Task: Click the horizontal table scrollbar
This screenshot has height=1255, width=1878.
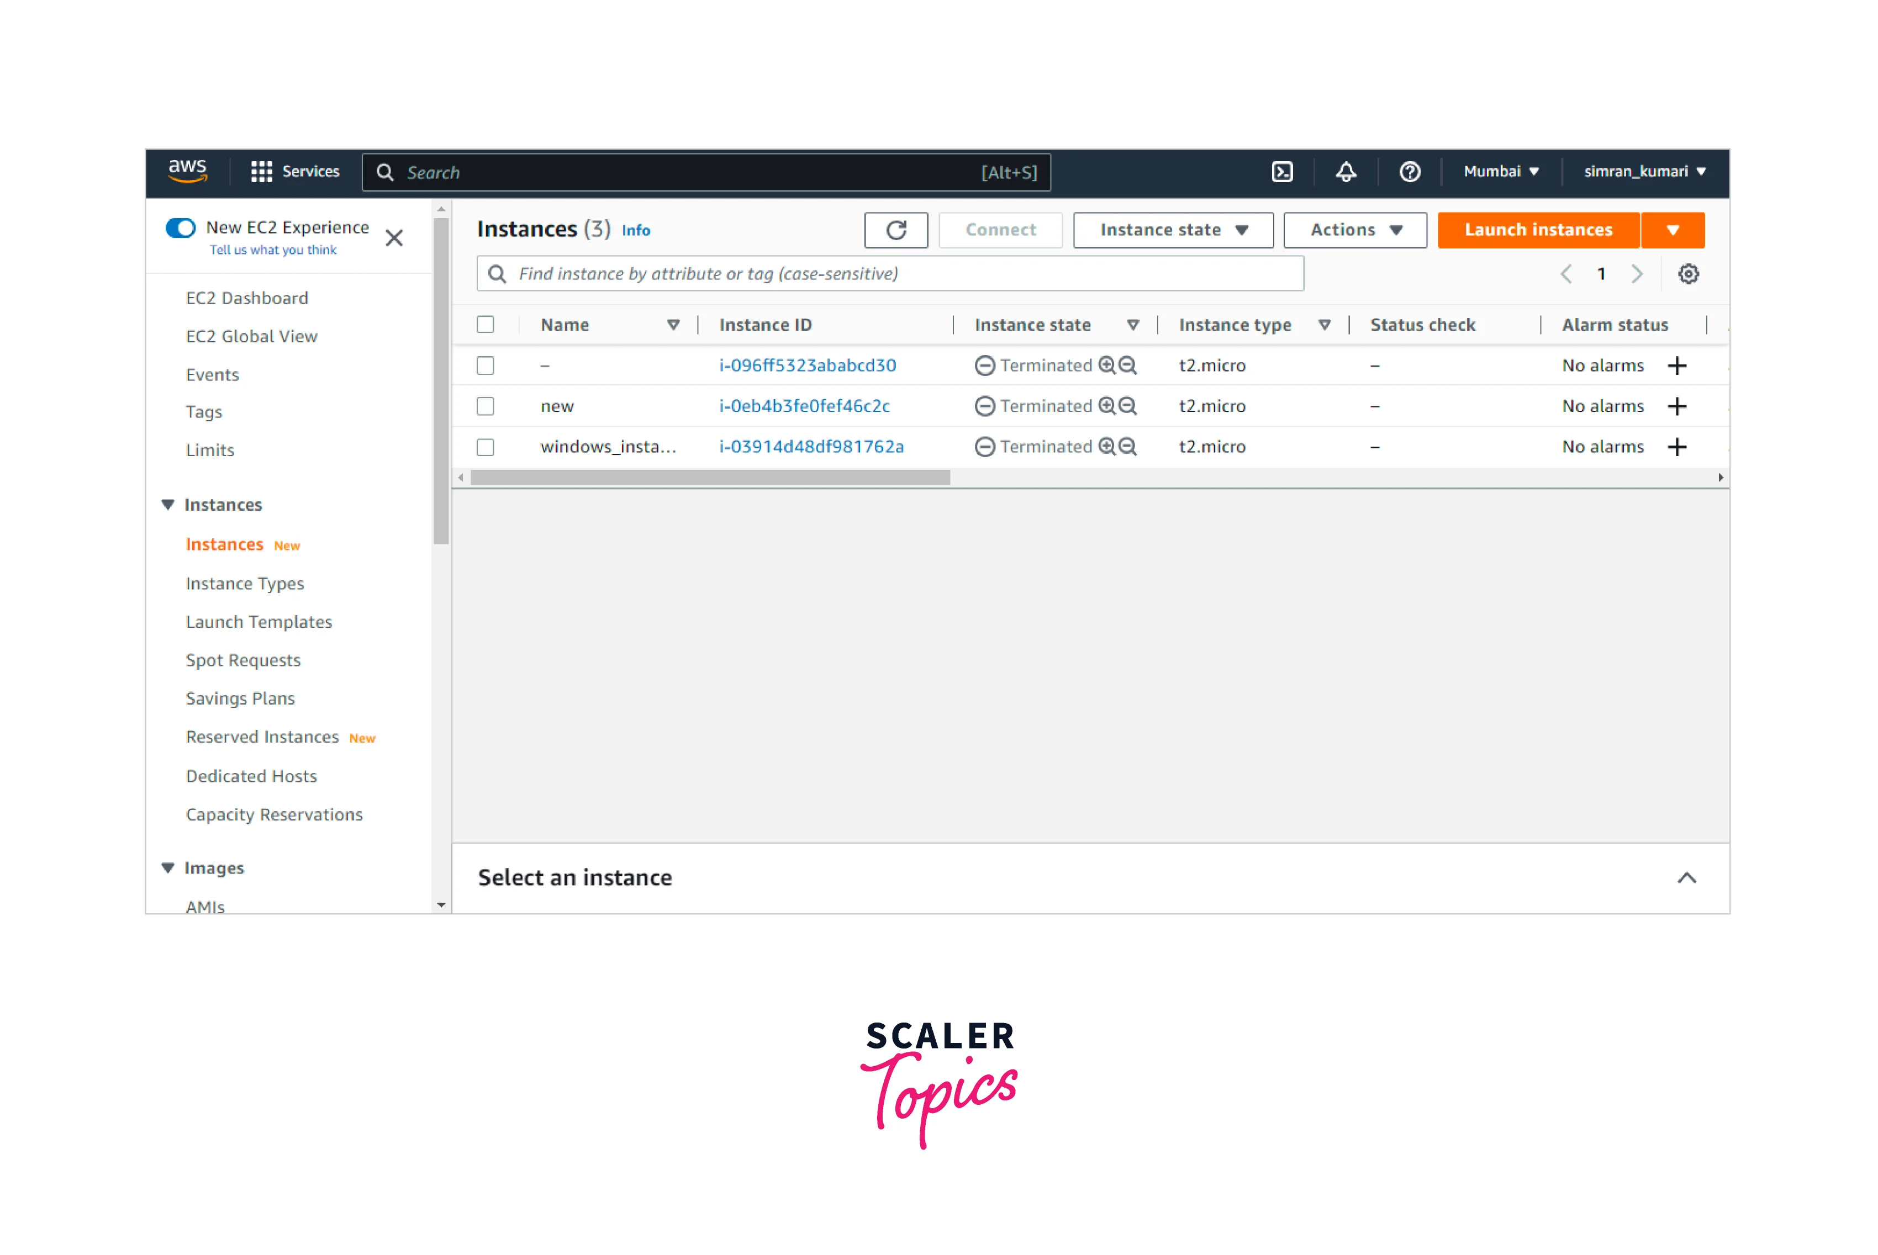Action: pos(710,478)
